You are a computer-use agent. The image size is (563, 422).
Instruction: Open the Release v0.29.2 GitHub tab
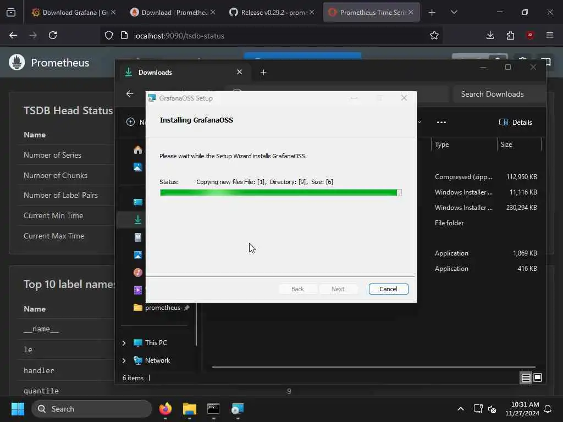pyautogui.click(x=272, y=12)
